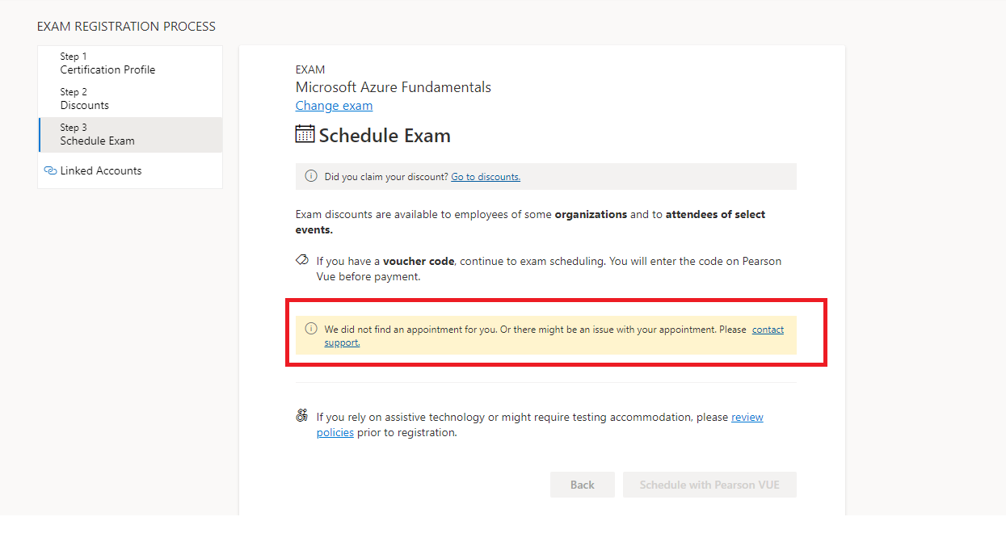Click Schedule with Pearson VUE

(709, 485)
